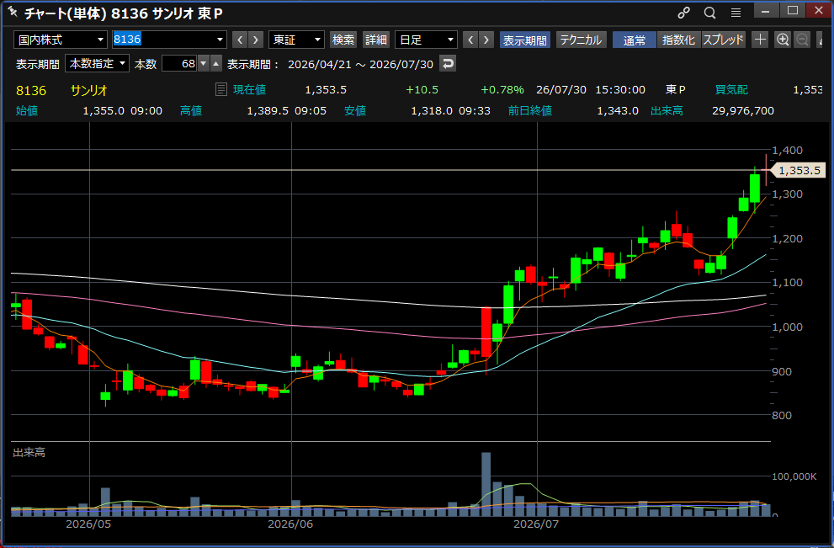Click the 詳細 button

[x=376, y=40]
